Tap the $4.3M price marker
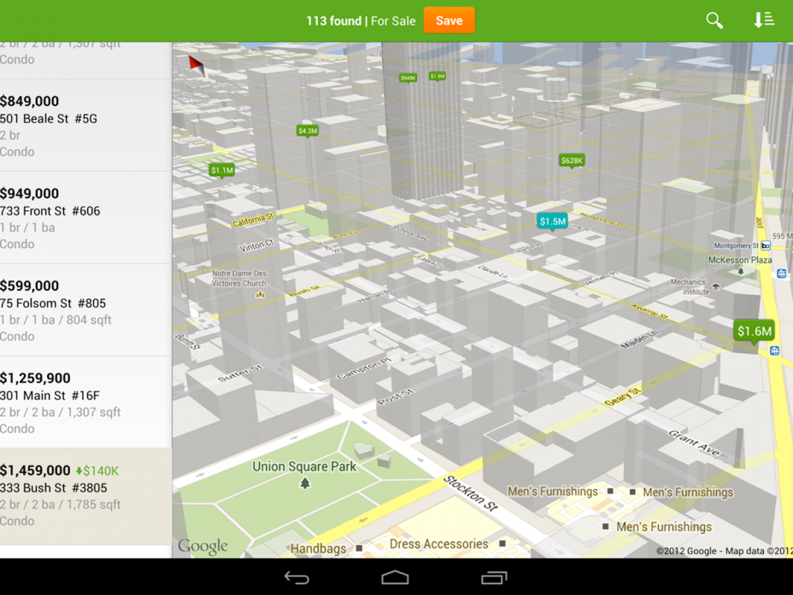 (x=307, y=131)
